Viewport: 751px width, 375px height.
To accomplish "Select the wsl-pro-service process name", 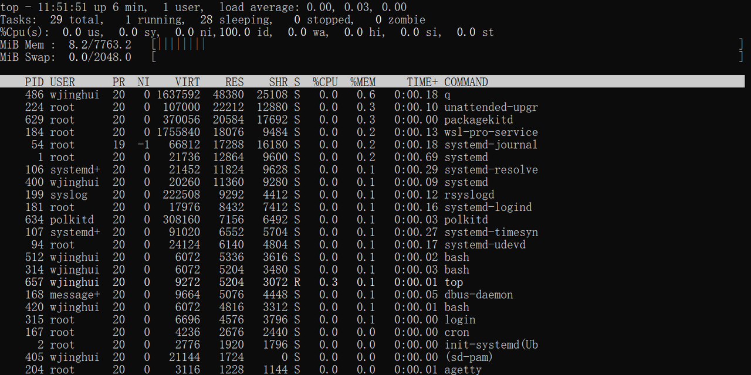I will coord(491,132).
